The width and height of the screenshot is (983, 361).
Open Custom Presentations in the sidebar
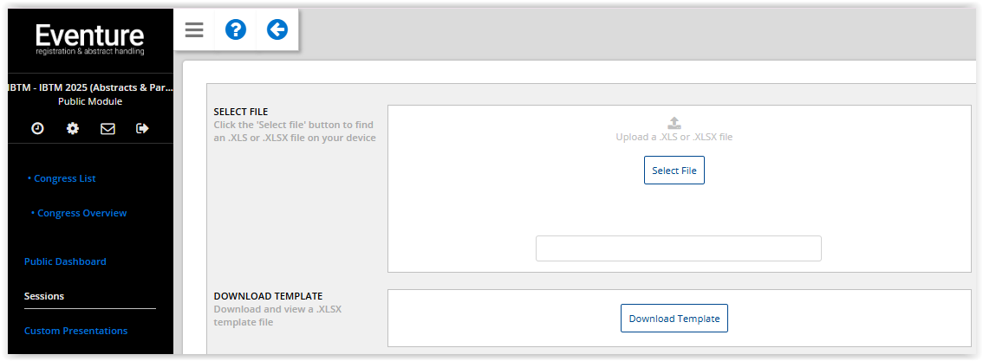point(76,331)
